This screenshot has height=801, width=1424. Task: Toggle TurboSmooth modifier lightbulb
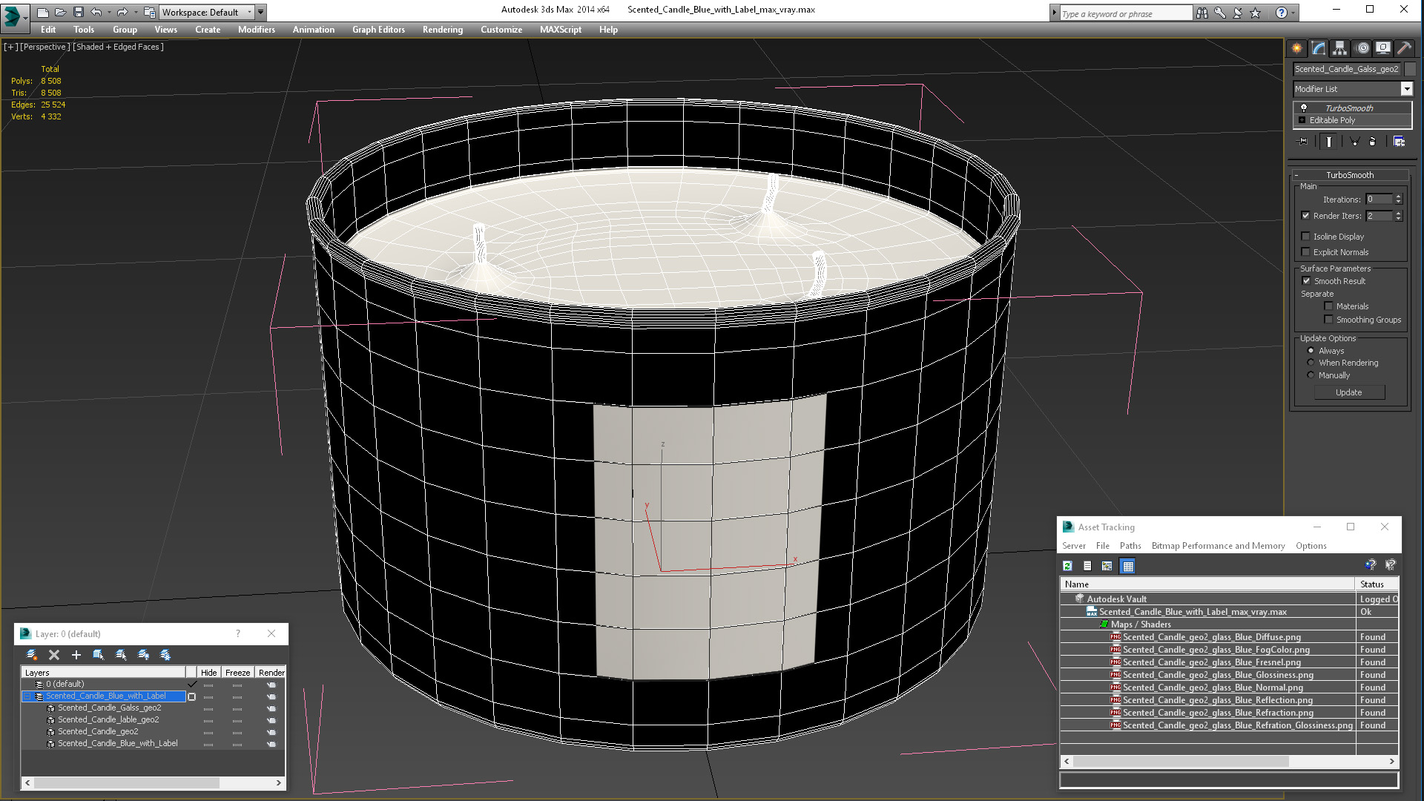click(x=1303, y=108)
